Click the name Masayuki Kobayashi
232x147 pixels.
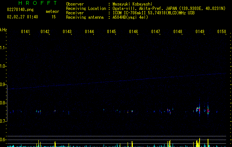[132, 4]
